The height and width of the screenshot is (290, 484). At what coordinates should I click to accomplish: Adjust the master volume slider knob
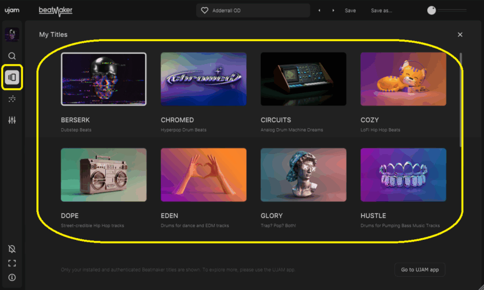431,10
